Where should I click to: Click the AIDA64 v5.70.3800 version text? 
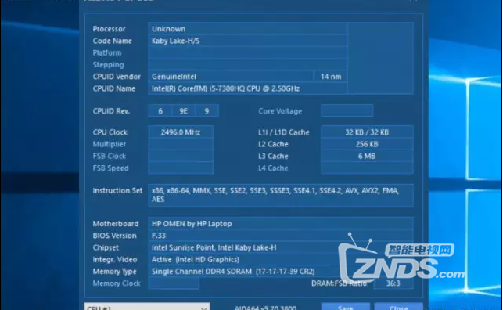(266, 308)
